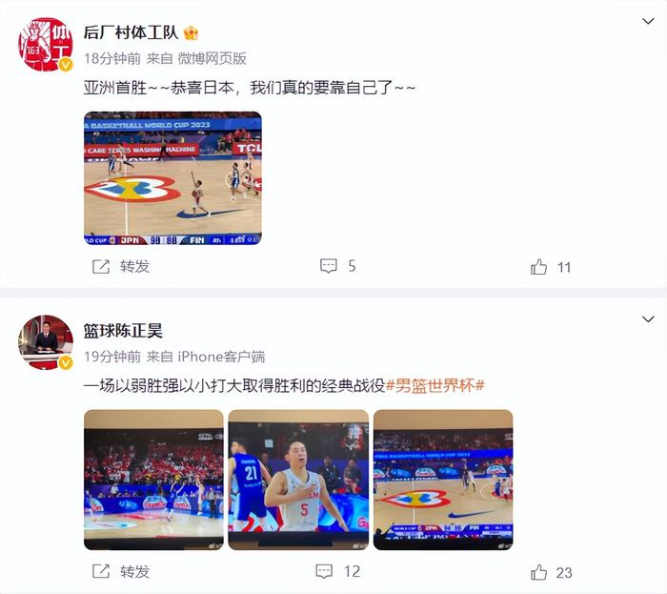
Task: Like the 后厂村体工队 post with thumbs-up
Action: pyautogui.click(x=538, y=267)
